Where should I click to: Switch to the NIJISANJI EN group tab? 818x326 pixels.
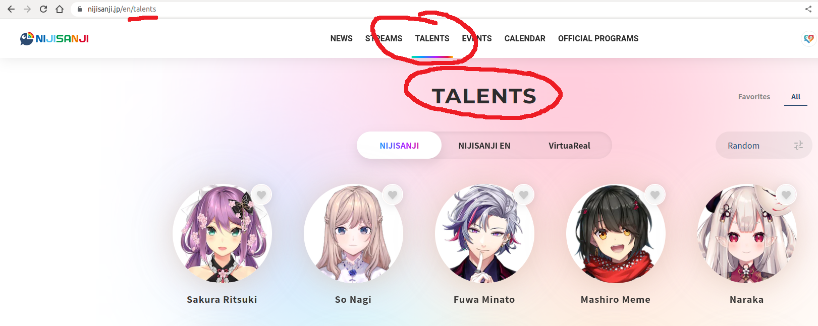click(484, 146)
